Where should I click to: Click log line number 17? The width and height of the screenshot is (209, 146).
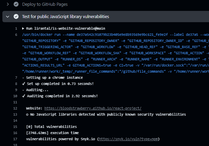tap(15, 139)
